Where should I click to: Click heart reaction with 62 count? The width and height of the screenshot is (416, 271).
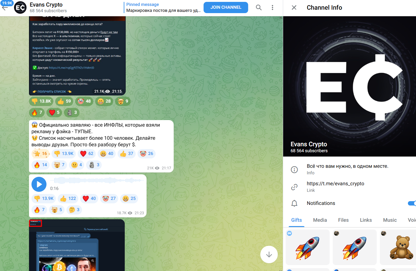click(87, 153)
